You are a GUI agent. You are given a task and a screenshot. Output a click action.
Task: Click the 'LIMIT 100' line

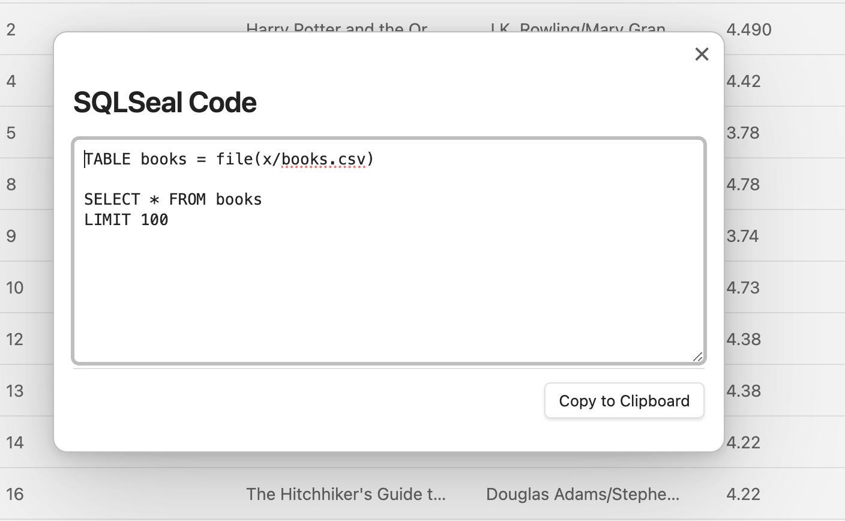pyautogui.click(x=126, y=220)
